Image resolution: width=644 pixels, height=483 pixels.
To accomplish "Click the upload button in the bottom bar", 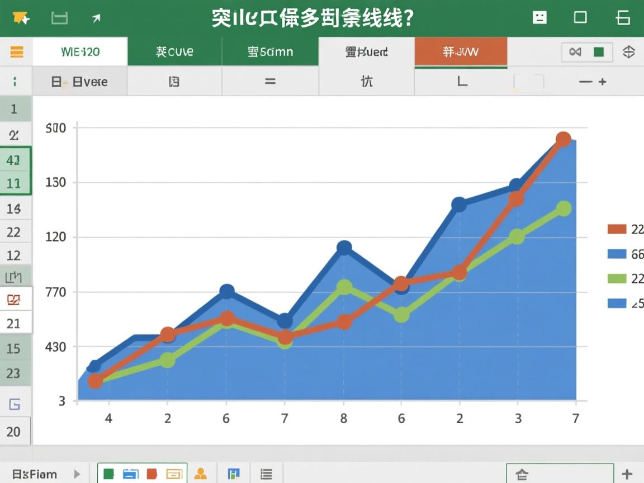I will pyautogui.click(x=522, y=473).
